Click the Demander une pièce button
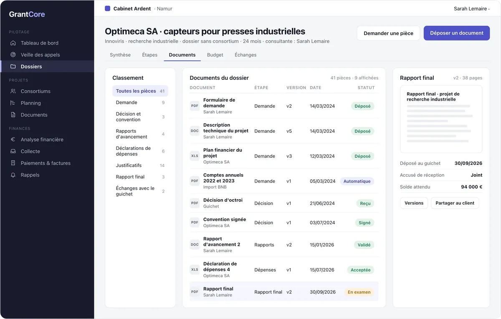 click(x=388, y=33)
